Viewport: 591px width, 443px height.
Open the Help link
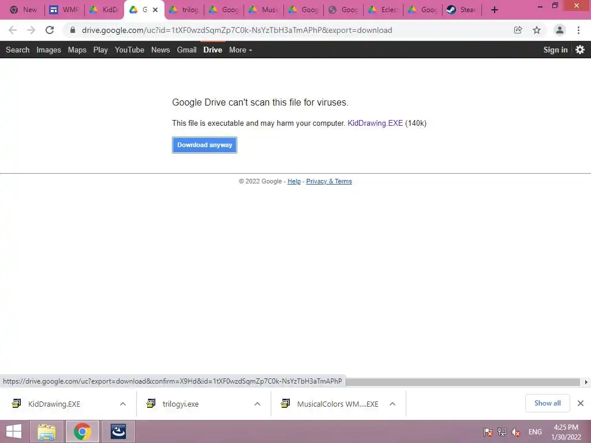point(294,181)
